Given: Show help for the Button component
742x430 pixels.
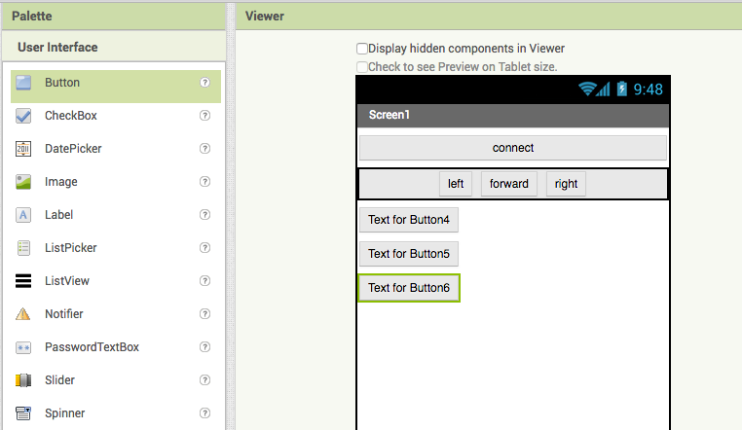Looking at the screenshot, I should (x=204, y=83).
